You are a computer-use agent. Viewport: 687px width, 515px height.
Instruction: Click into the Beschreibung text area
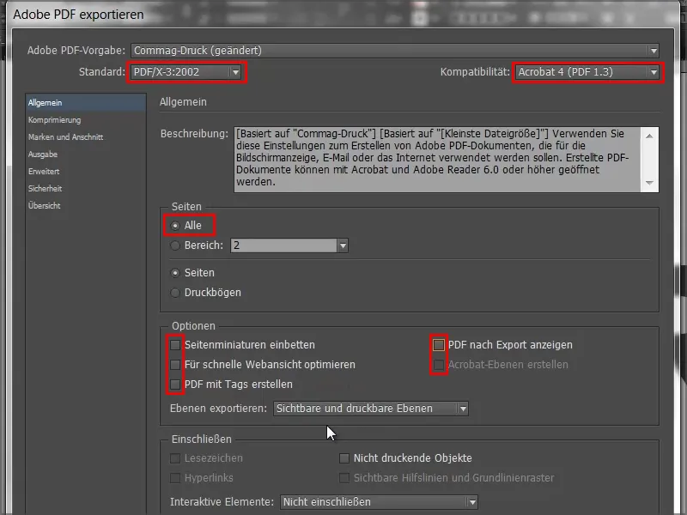tap(437, 160)
